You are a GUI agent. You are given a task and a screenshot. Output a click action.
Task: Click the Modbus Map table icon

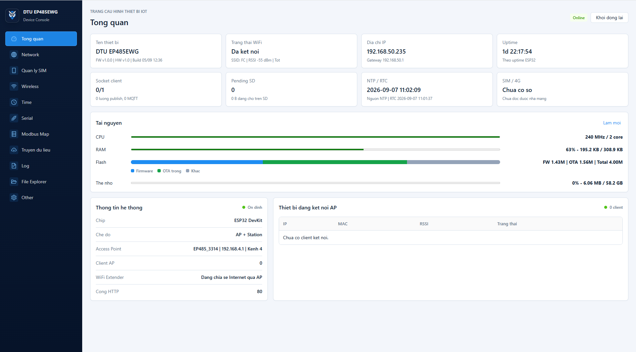coord(14,134)
